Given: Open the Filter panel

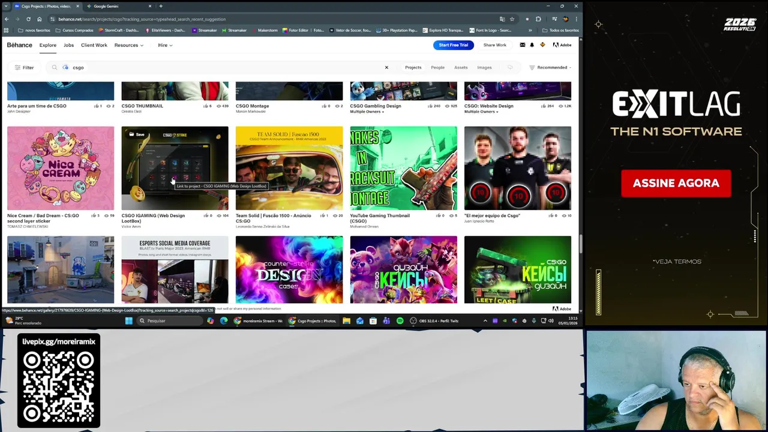Looking at the screenshot, I should [x=24, y=68].
